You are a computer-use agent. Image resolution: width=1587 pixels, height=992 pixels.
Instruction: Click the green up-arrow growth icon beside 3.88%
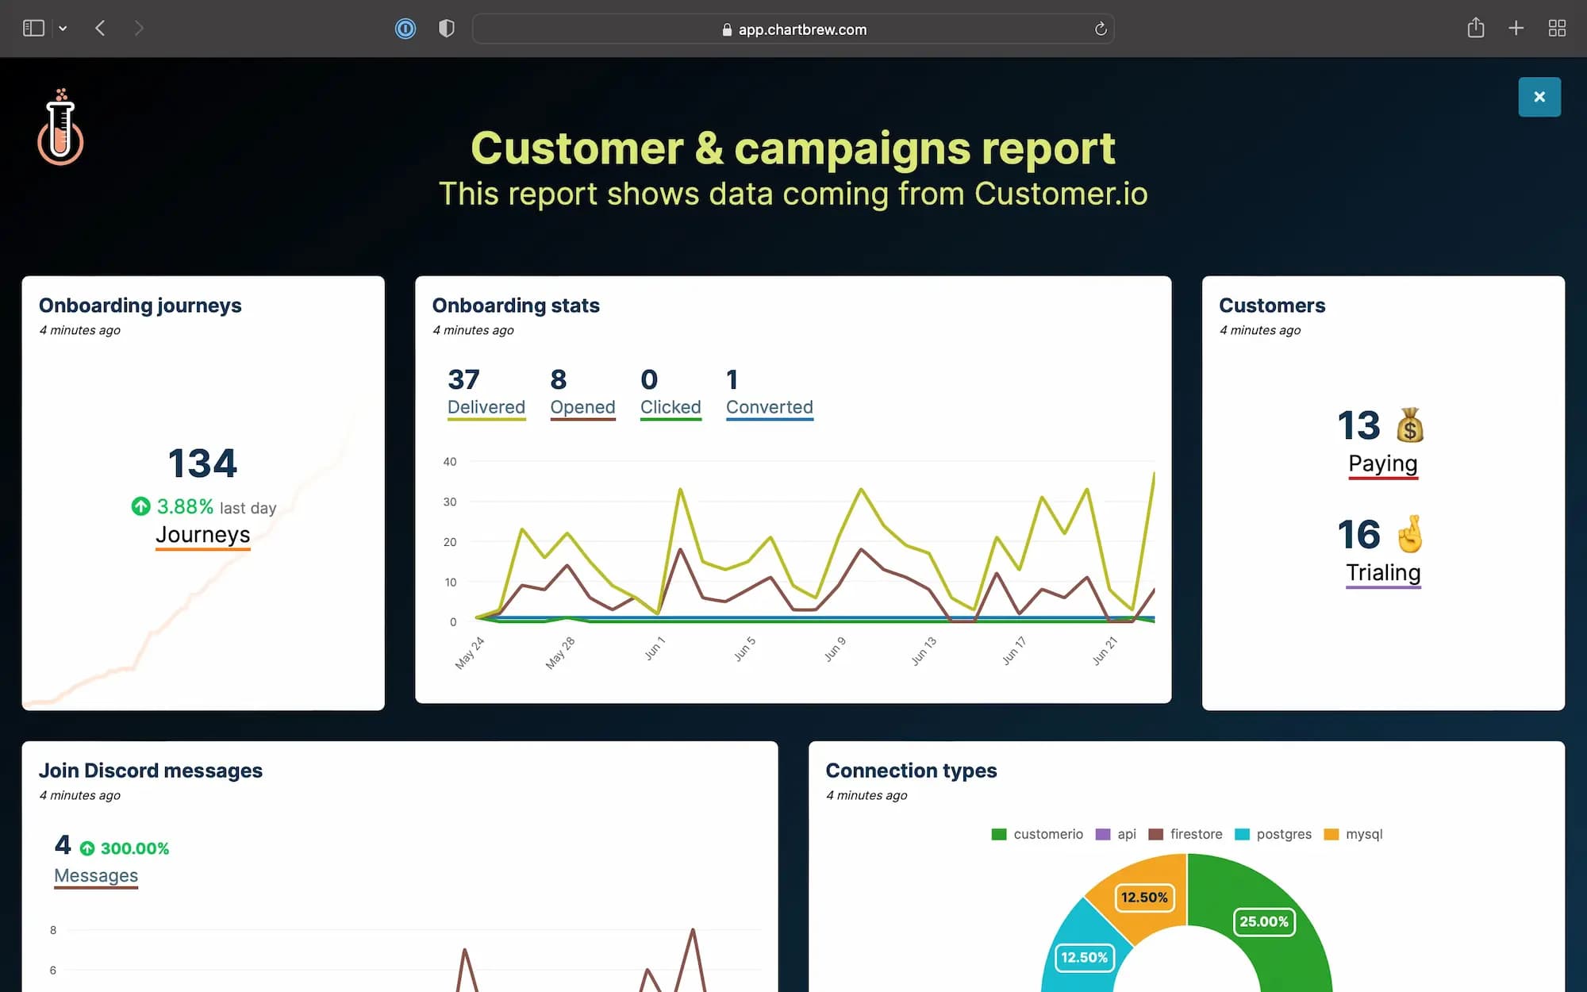point(140,506)
